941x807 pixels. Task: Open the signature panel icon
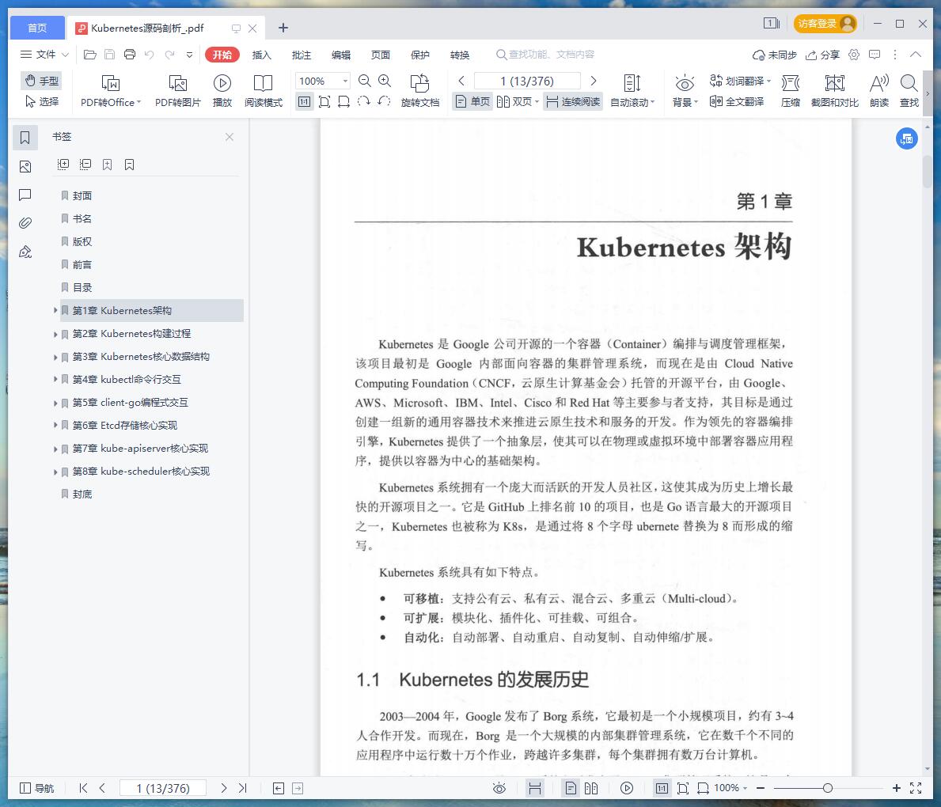[x=25, y=252]
